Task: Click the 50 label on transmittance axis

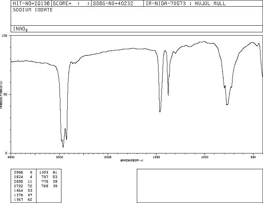Action: point(6,94)
